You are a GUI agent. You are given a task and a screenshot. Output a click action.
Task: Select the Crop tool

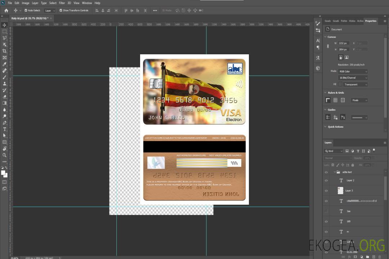(x=4, y=51)
